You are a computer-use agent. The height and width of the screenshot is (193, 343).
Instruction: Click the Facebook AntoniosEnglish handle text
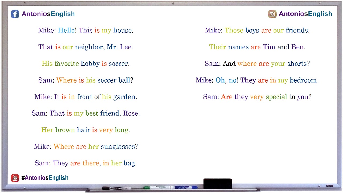pos(48,14)
